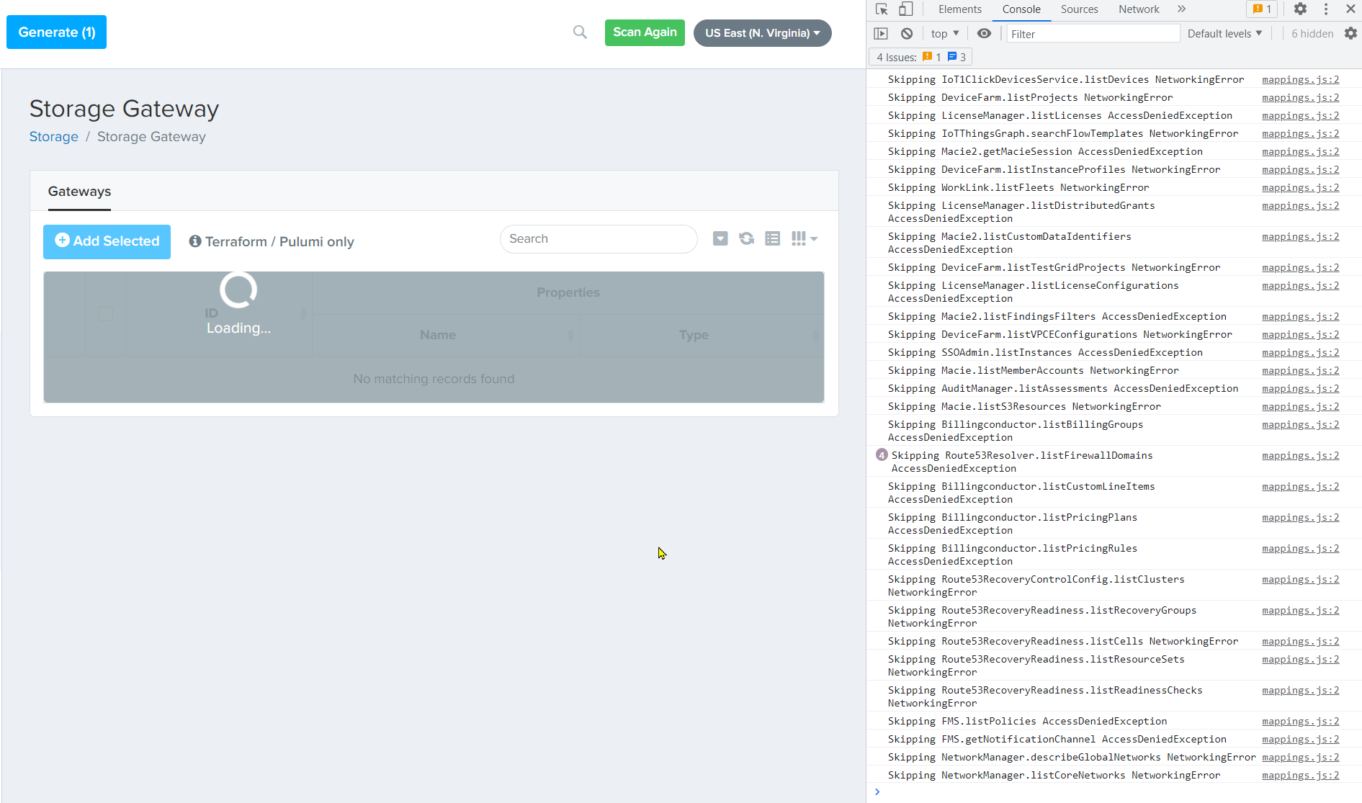The height and width of the screenshot is (803, 1362).
Task: Open the US East (N. Virginia) region dropdown
Action: pos(762,33)
